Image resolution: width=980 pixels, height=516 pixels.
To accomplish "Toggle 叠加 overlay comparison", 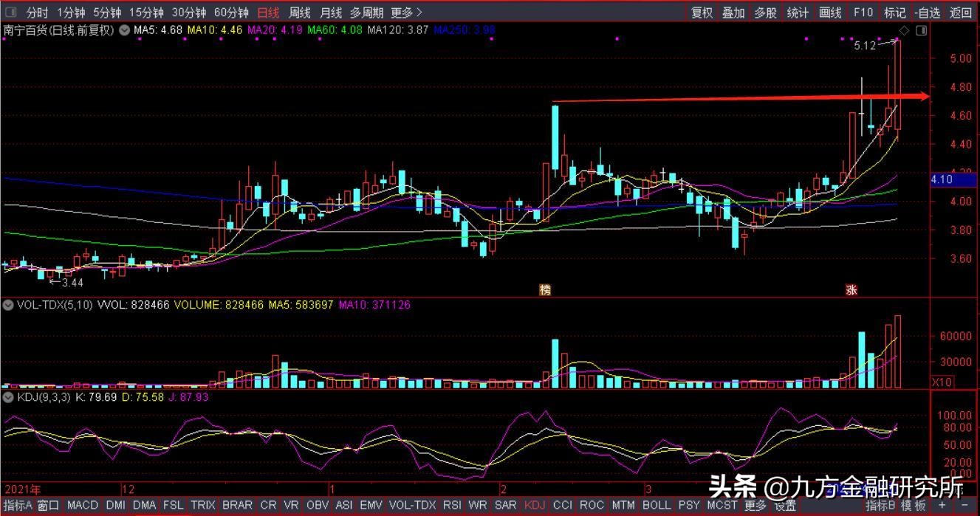I will click(733, 13).
